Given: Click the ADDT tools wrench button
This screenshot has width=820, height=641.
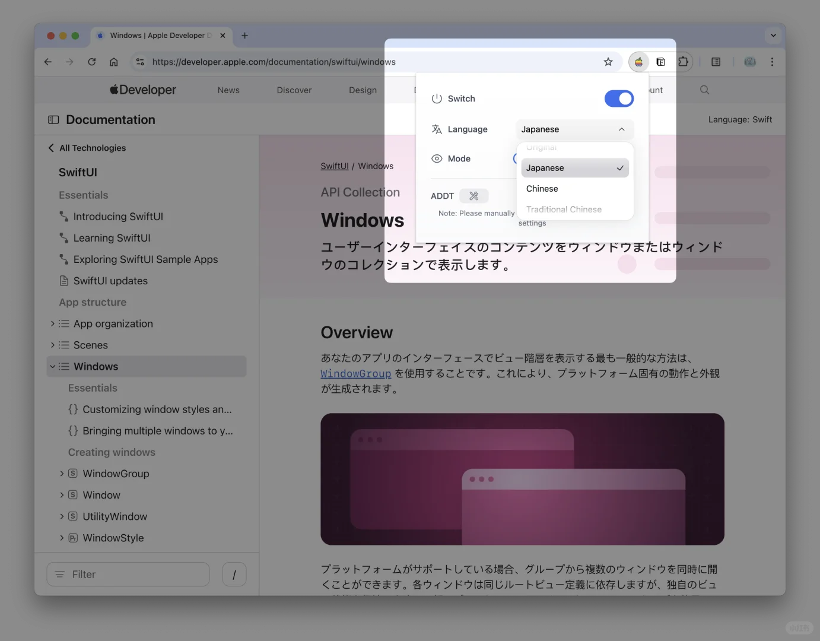Looking at the screenshot, I should pos(473,196).
